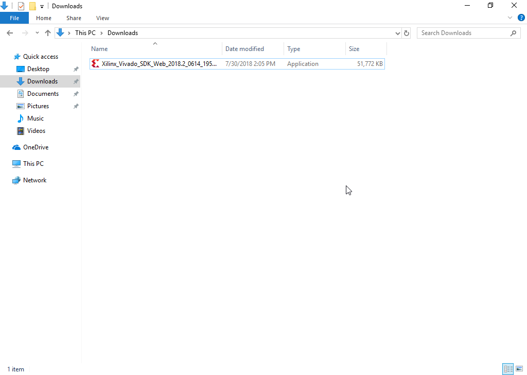Select the Xilinx_Vivado_SDK_Web installer file
527x375 pixels.
tap(237, 64)
